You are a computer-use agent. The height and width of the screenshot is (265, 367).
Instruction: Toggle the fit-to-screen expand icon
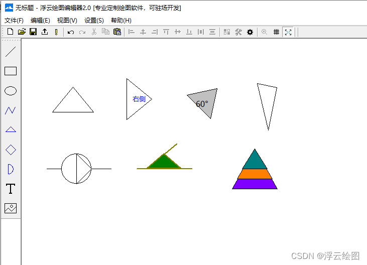tap(288, 32)
